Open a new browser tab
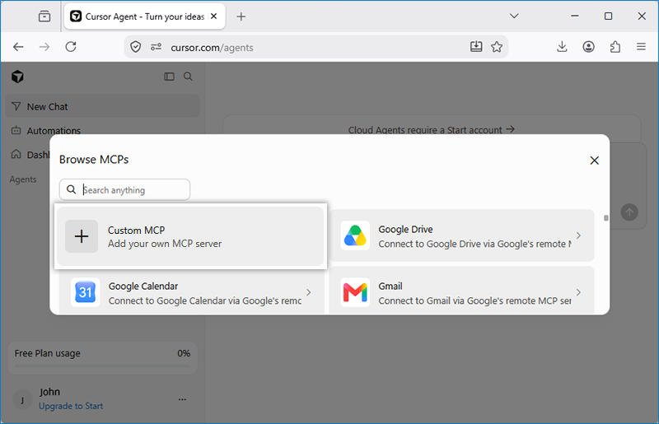Image resolution: width=659 pixels, height=424 pixels. coord(241,16)
